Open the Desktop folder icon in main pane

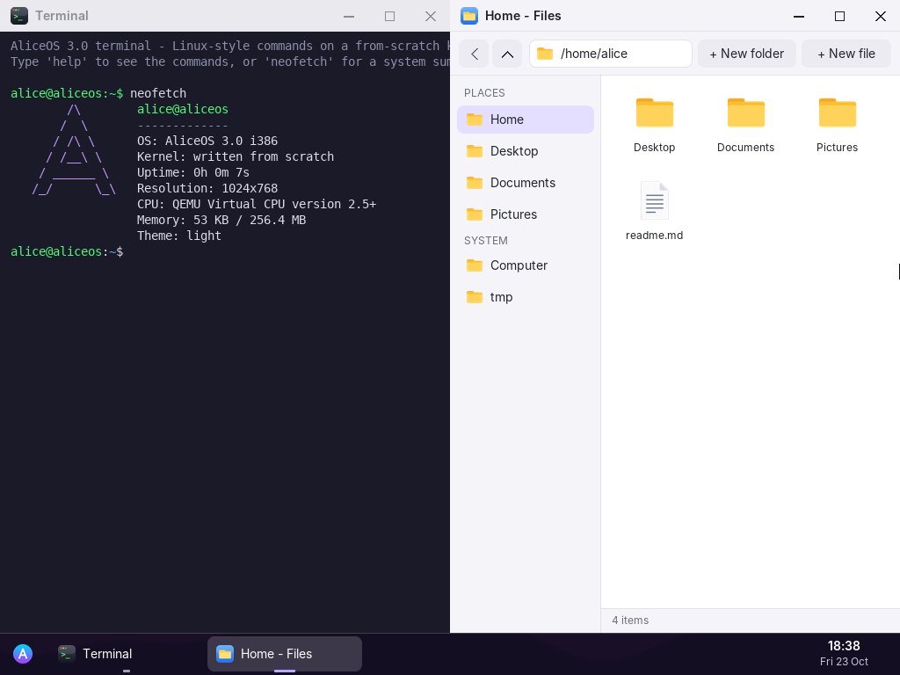click(654, 112)
